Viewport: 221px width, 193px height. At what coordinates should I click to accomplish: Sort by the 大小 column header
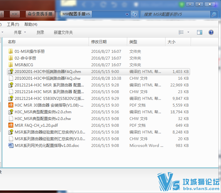(178, 42)
